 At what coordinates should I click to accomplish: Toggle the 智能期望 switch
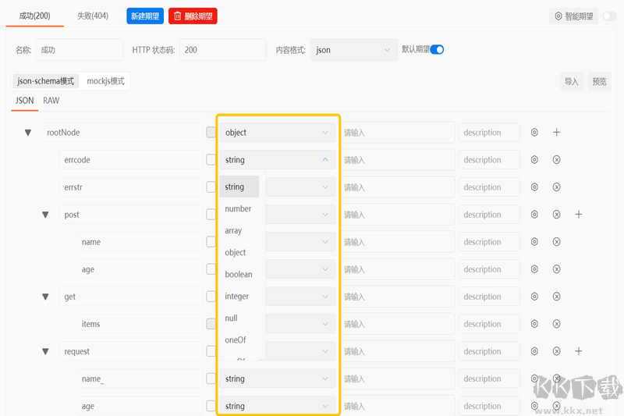609,16
